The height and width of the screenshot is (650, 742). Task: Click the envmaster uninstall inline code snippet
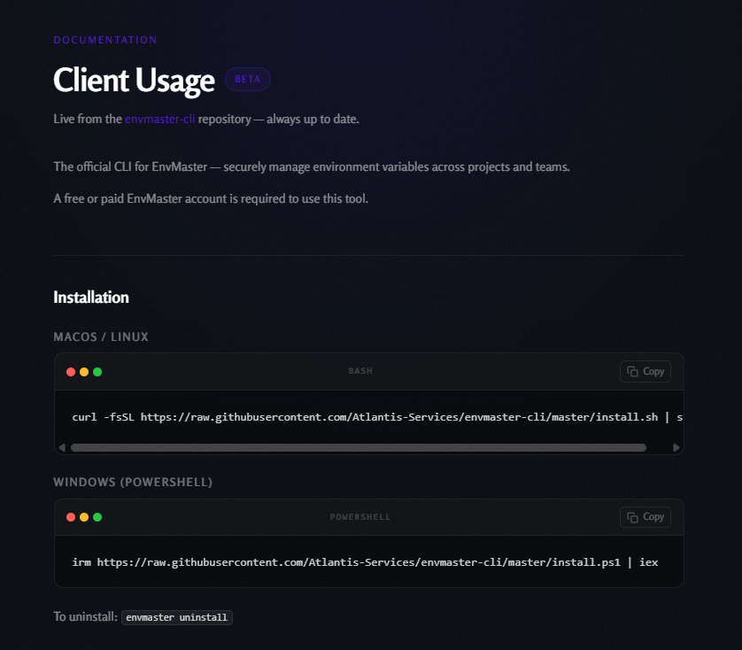176,617
